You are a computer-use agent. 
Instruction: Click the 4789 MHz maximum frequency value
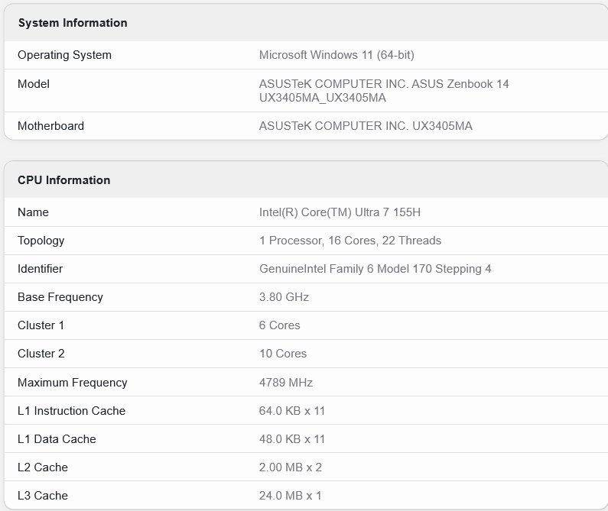pos(286,383)
